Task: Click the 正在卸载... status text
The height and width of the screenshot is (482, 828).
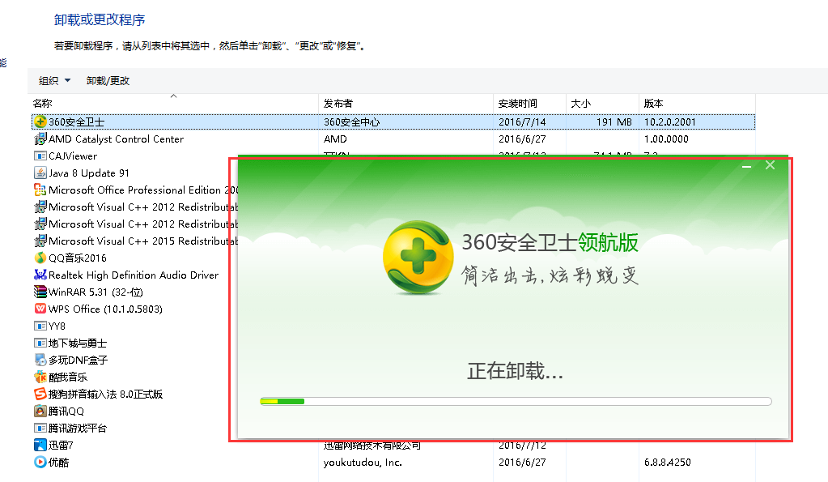Action: point(515,371)
